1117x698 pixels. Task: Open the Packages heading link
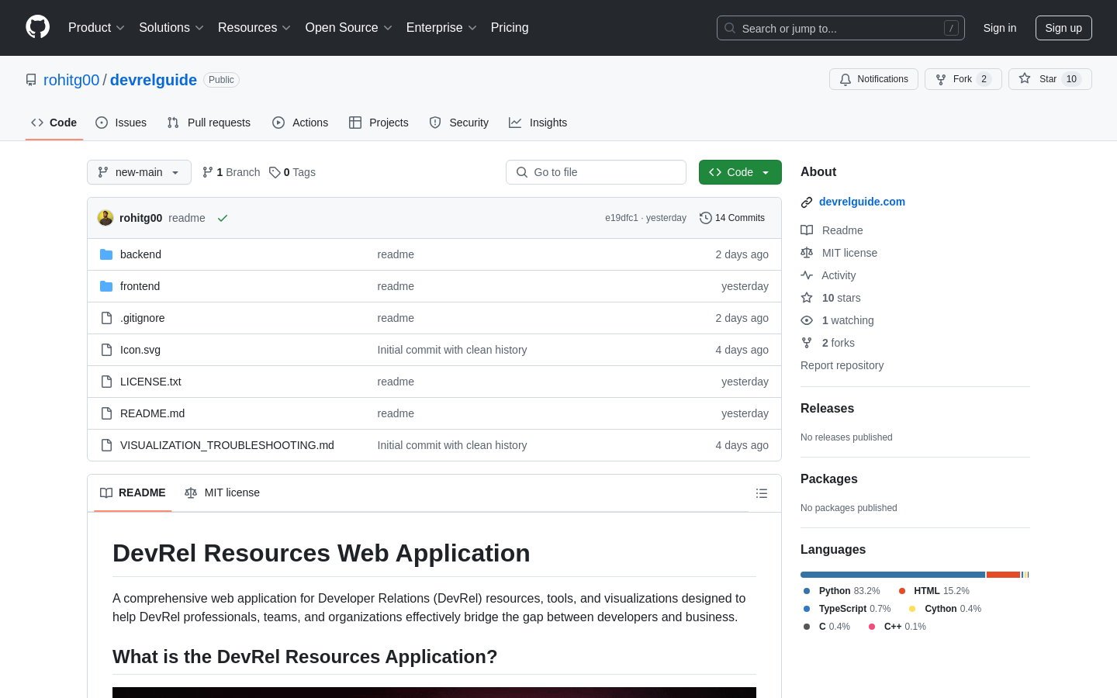tap(828, 479)
